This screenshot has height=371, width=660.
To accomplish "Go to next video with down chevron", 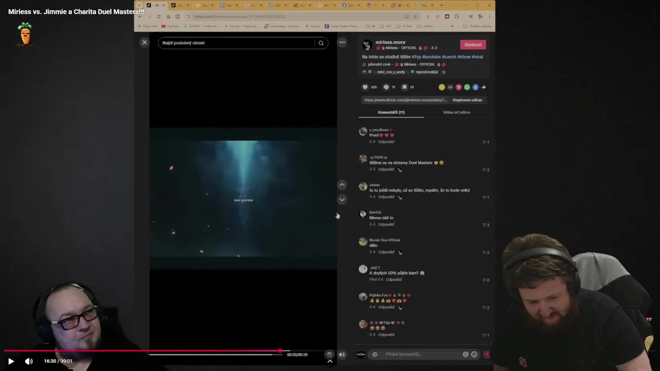I will [x=342, y=199].
